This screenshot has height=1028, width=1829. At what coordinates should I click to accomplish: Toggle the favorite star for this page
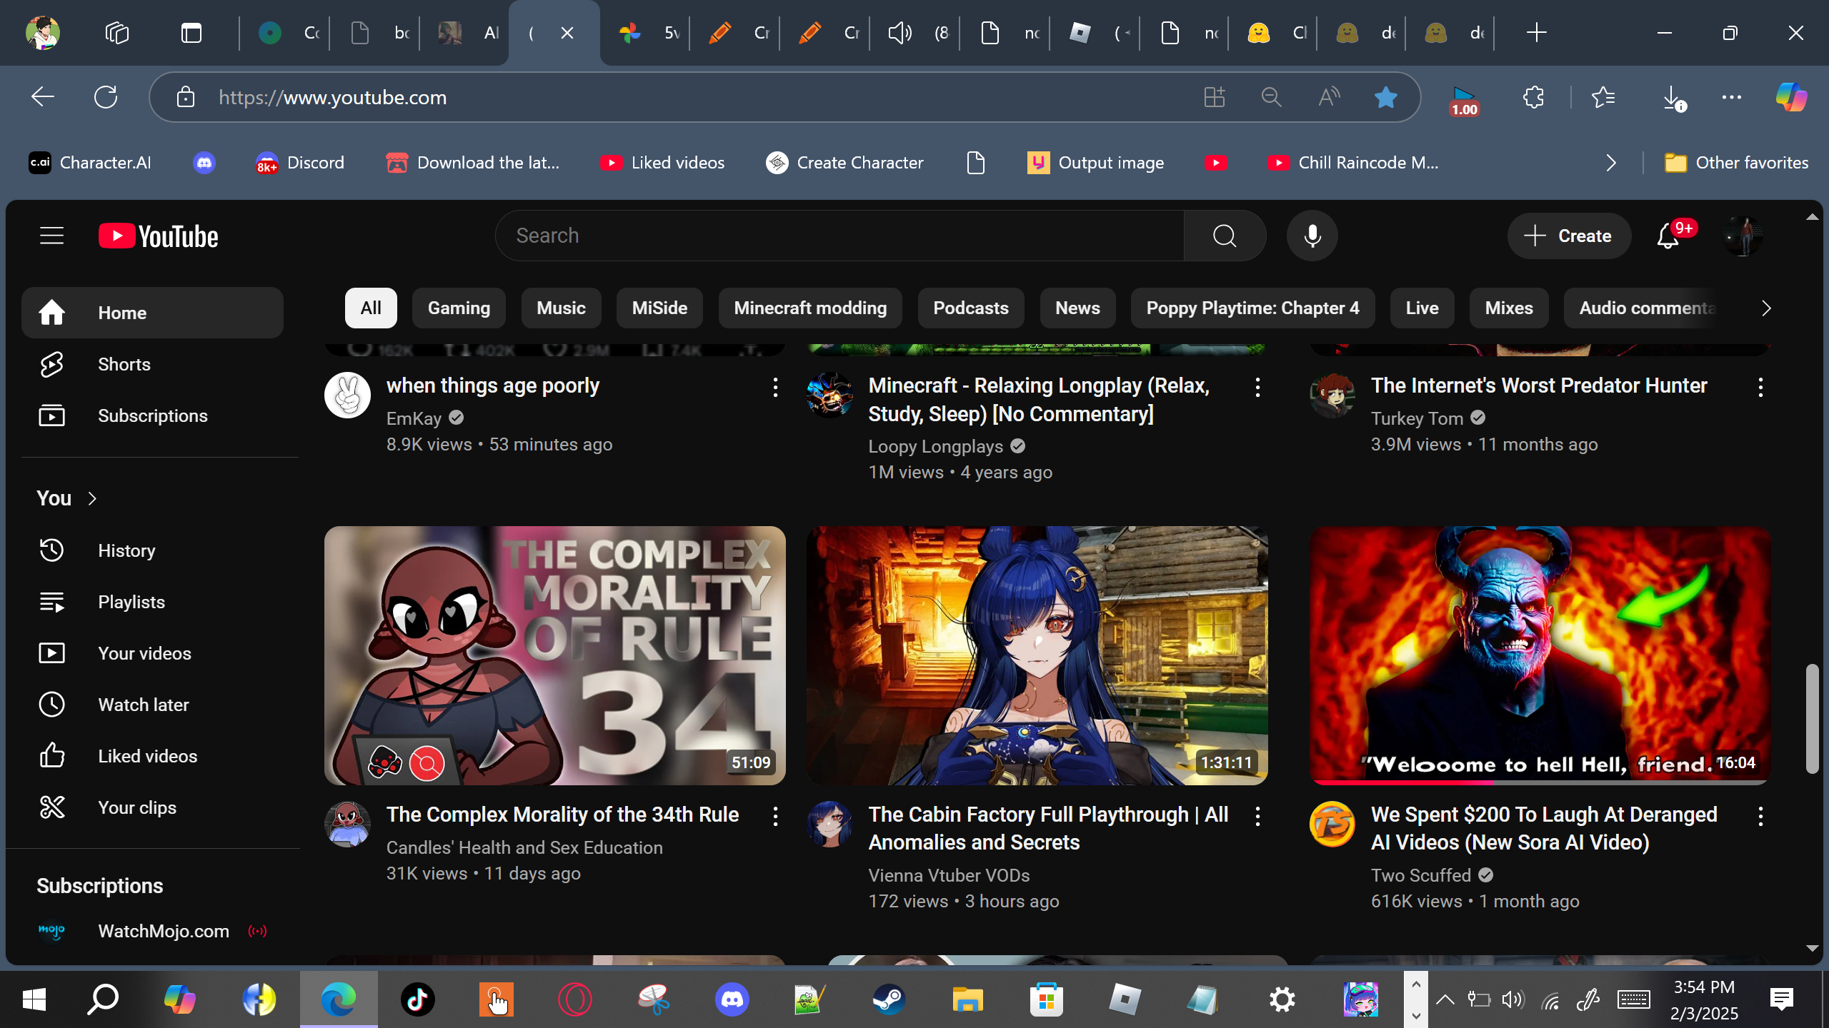[x=1385, y=97]
